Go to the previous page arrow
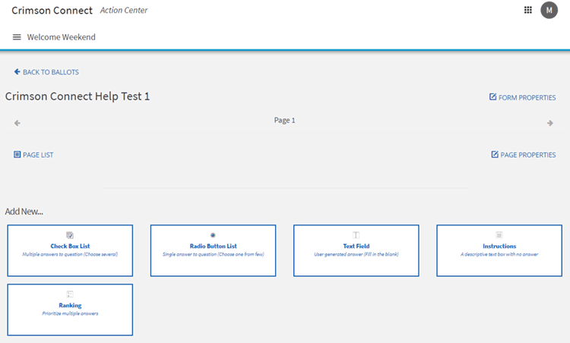The width and height of the screenshot is (570, 343). (x=17, y=123)
